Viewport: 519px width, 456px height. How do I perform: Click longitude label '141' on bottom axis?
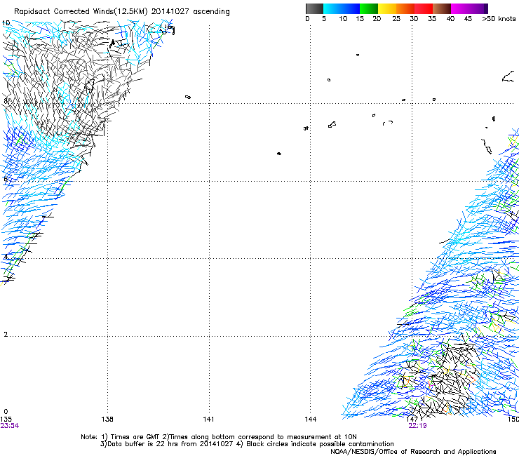coord(208,420)
